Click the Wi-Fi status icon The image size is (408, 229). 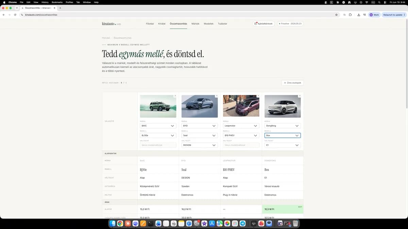point(367,2)
